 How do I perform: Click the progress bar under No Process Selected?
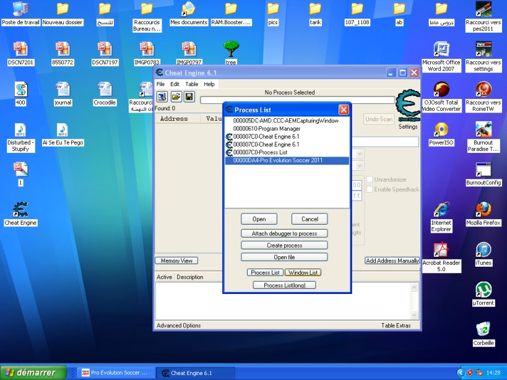297,100
